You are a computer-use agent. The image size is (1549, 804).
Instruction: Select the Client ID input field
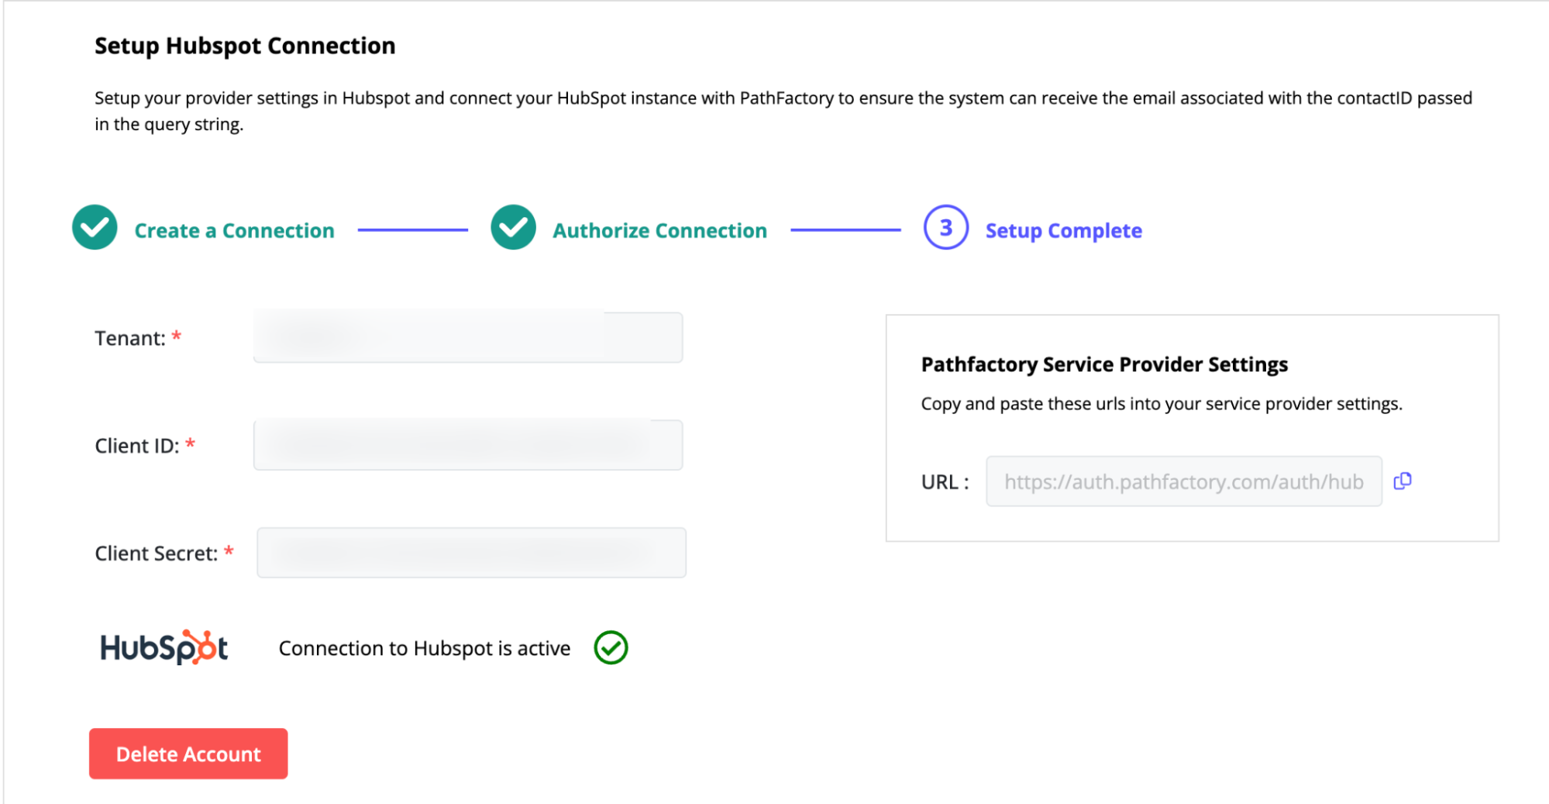point(466,444)
